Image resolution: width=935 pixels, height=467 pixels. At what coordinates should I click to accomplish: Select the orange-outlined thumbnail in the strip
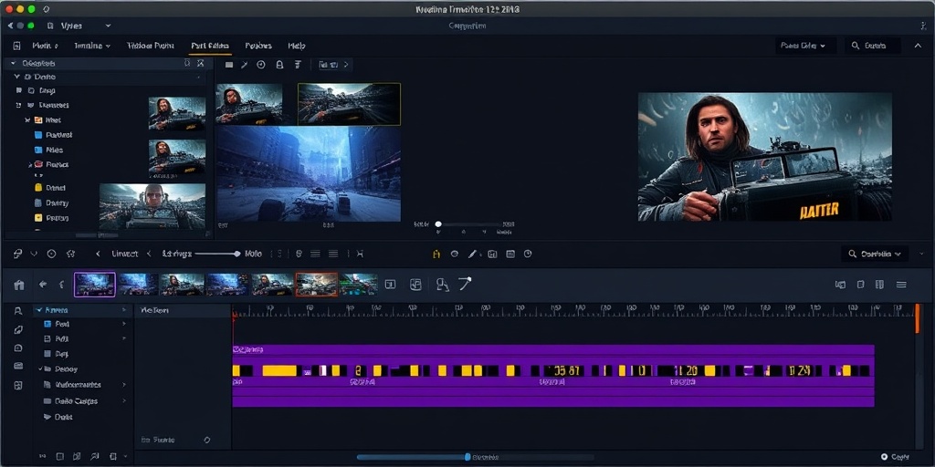pos(317,285)
